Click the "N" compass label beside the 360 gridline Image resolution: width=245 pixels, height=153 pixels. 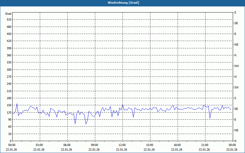click(235, 55)
